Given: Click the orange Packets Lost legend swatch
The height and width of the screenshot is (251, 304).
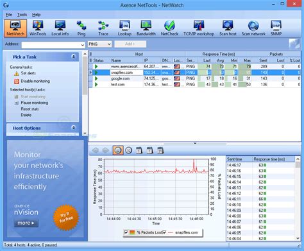Looking at the screenshot, I should [132, 232].
